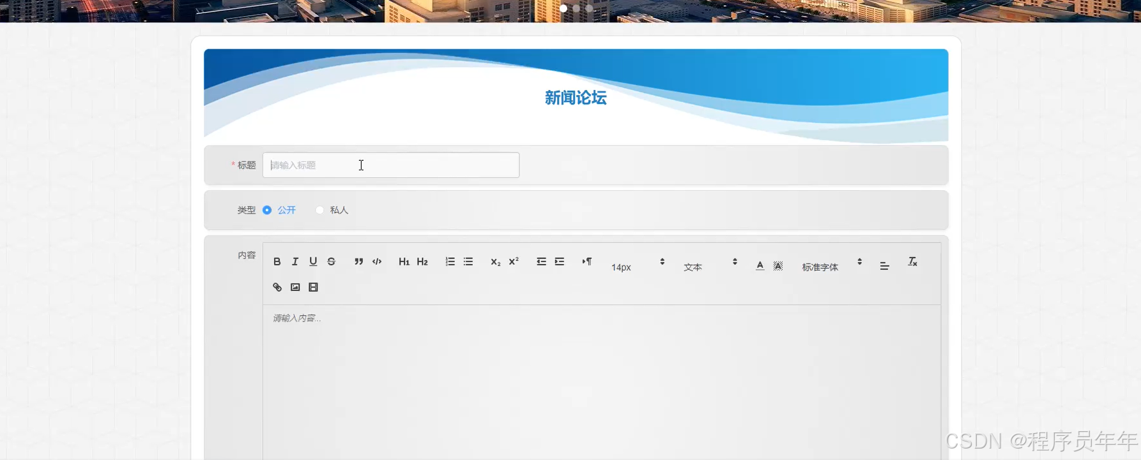The width and height of the screenshot is (1141, 460).
Task: Open the text alignment options
Action: click(x=885, y=266)
